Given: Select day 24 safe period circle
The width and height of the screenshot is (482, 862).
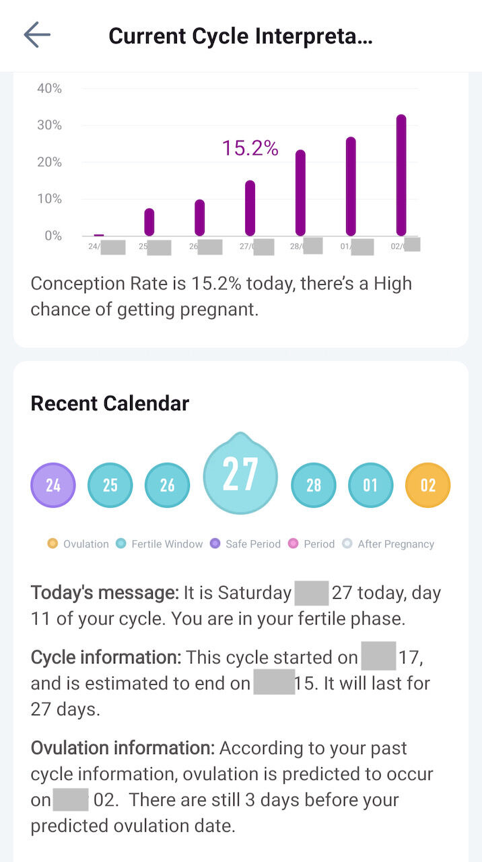Looking at the screenshot, I should tap(53, 485).
